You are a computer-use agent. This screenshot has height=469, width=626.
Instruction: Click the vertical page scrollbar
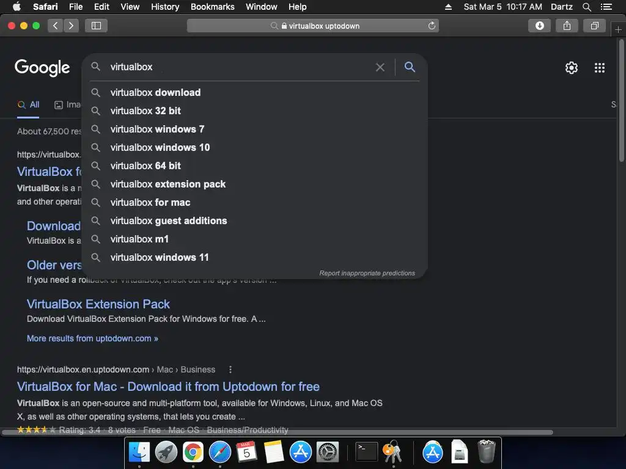[x=621, y=101]
